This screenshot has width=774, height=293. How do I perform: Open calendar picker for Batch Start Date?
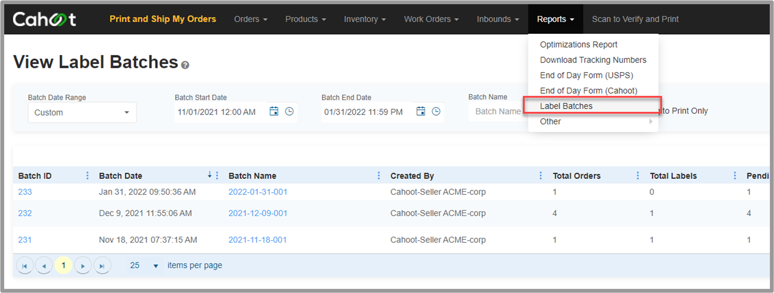[x=274, y=111]
